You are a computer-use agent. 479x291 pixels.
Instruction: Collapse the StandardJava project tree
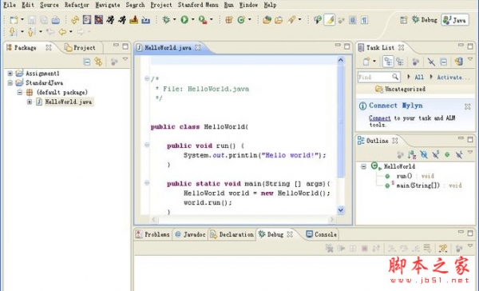coord(10,83)
